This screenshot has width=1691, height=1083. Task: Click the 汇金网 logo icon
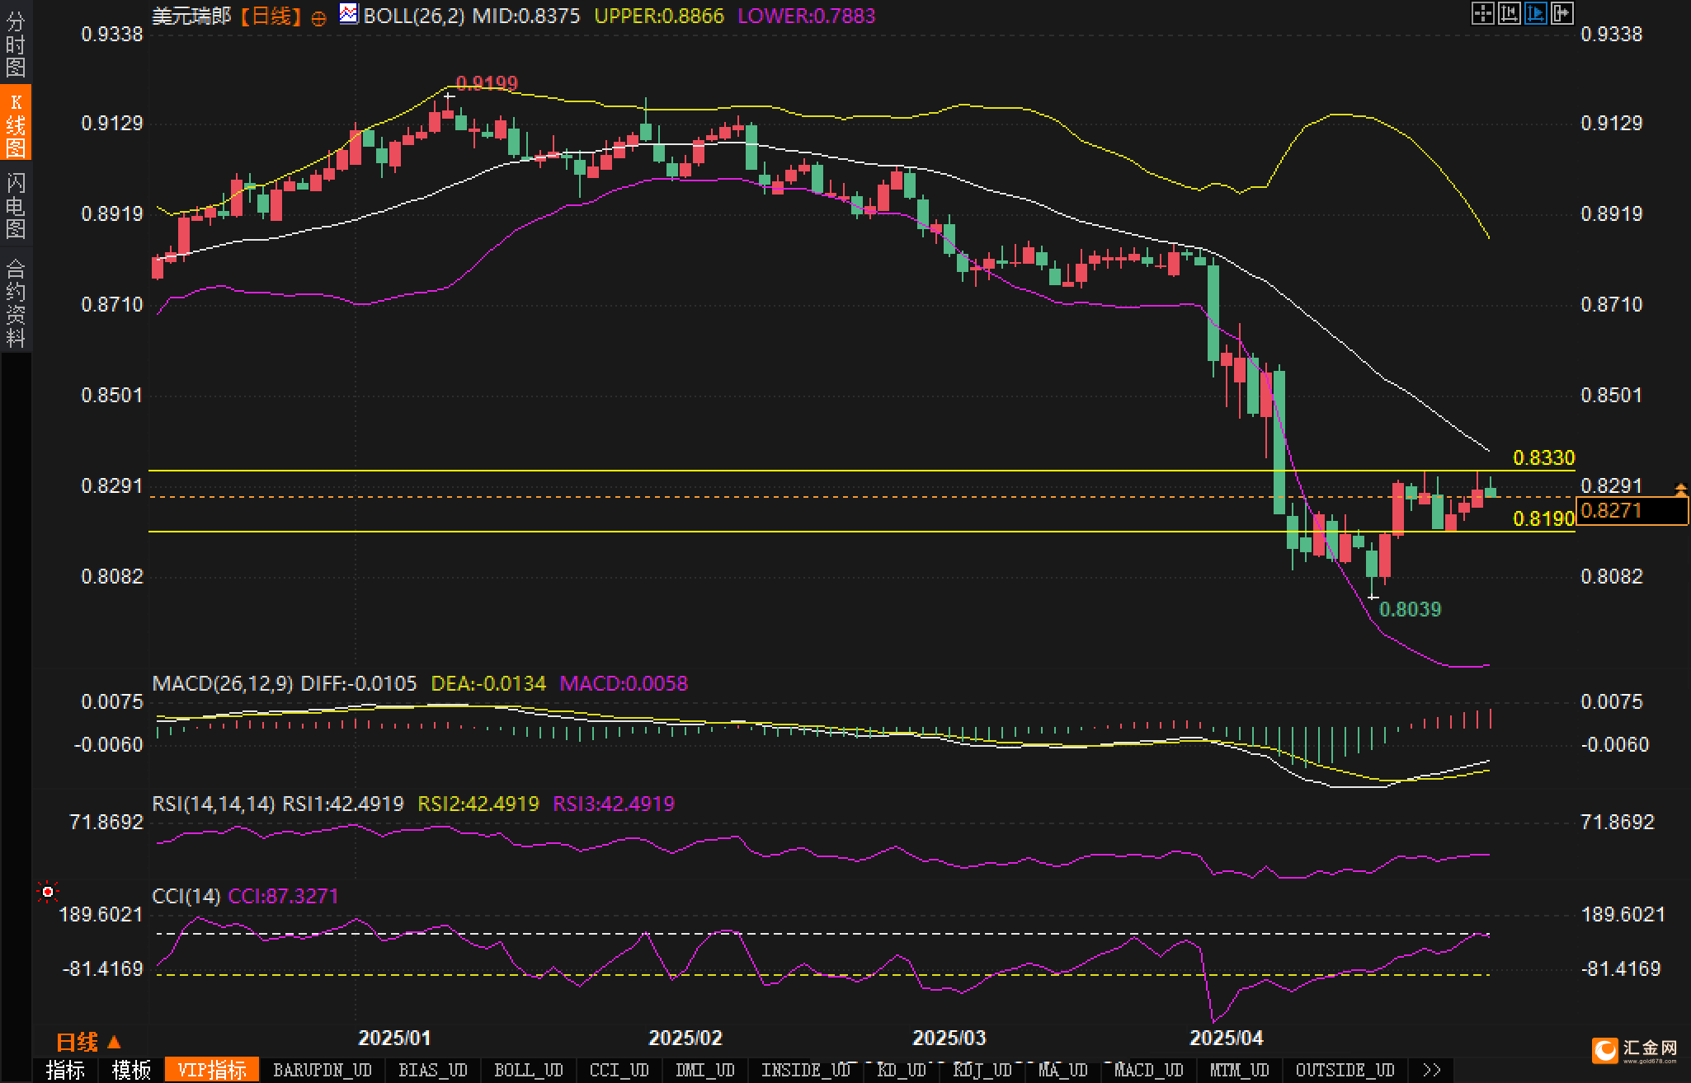coord(1605,1051)
